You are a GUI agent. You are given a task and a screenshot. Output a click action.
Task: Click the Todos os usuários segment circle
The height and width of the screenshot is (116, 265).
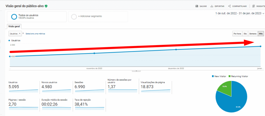click(14, 17)
